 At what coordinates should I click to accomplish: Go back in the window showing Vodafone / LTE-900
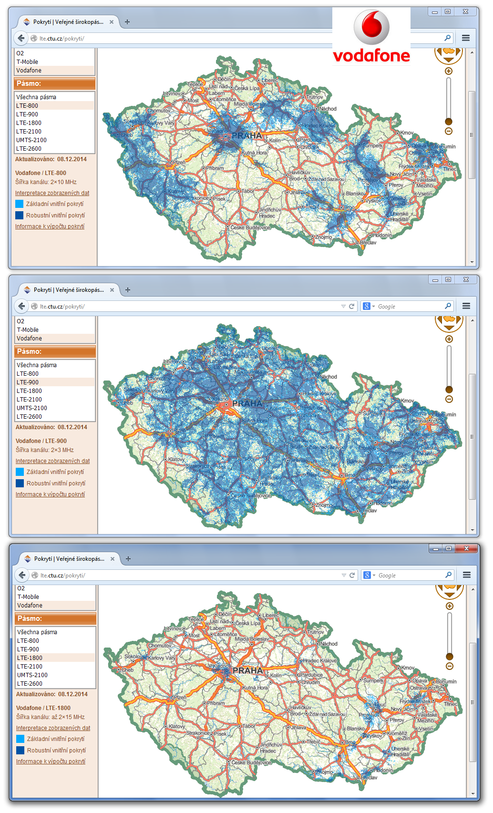[21, 306]
